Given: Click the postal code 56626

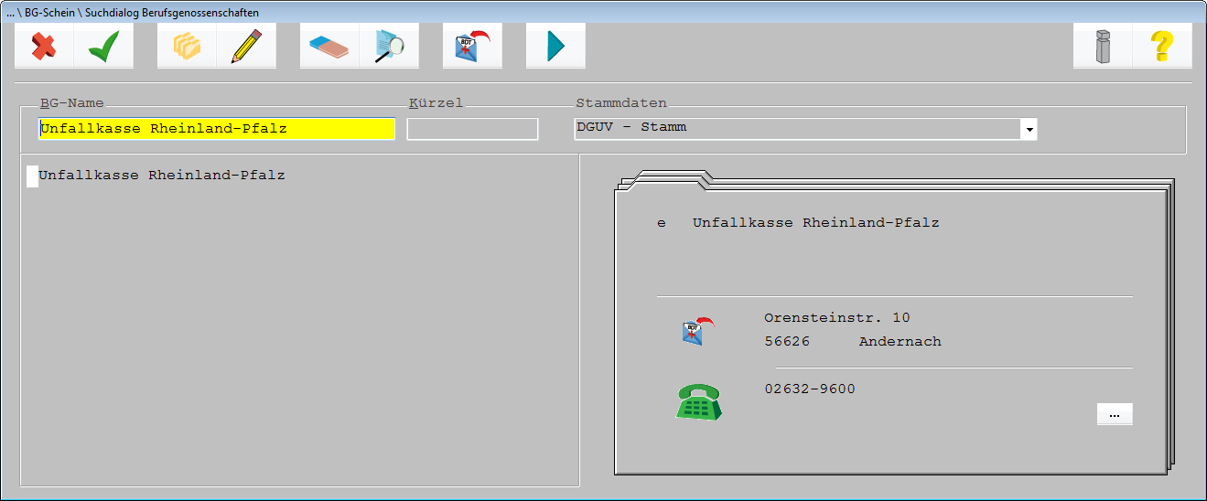Looking at the screenshot, I should click(787, 342).
